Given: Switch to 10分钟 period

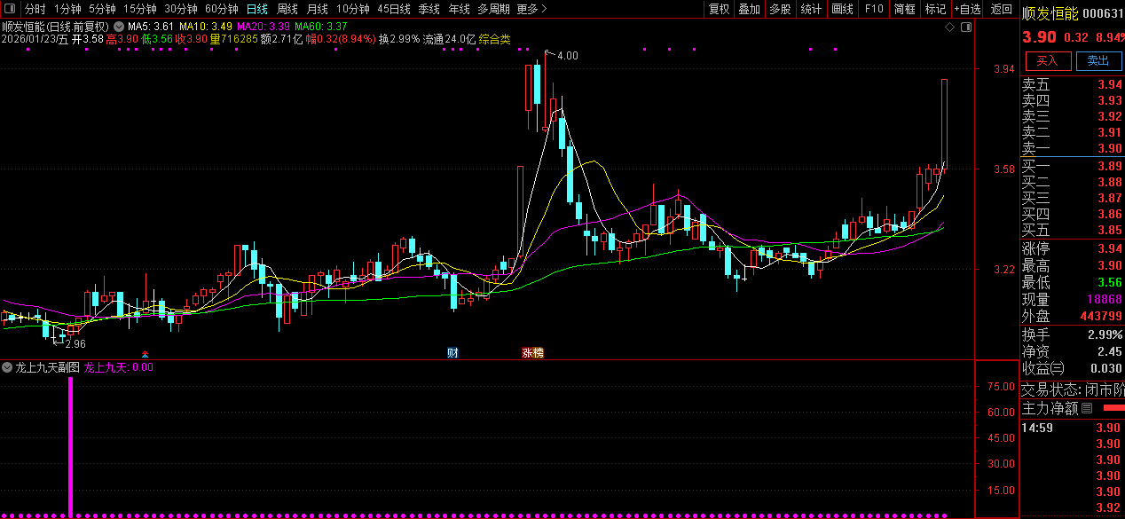Looking at the screenshot, I should pyautogui.click(x=353, y=9).
